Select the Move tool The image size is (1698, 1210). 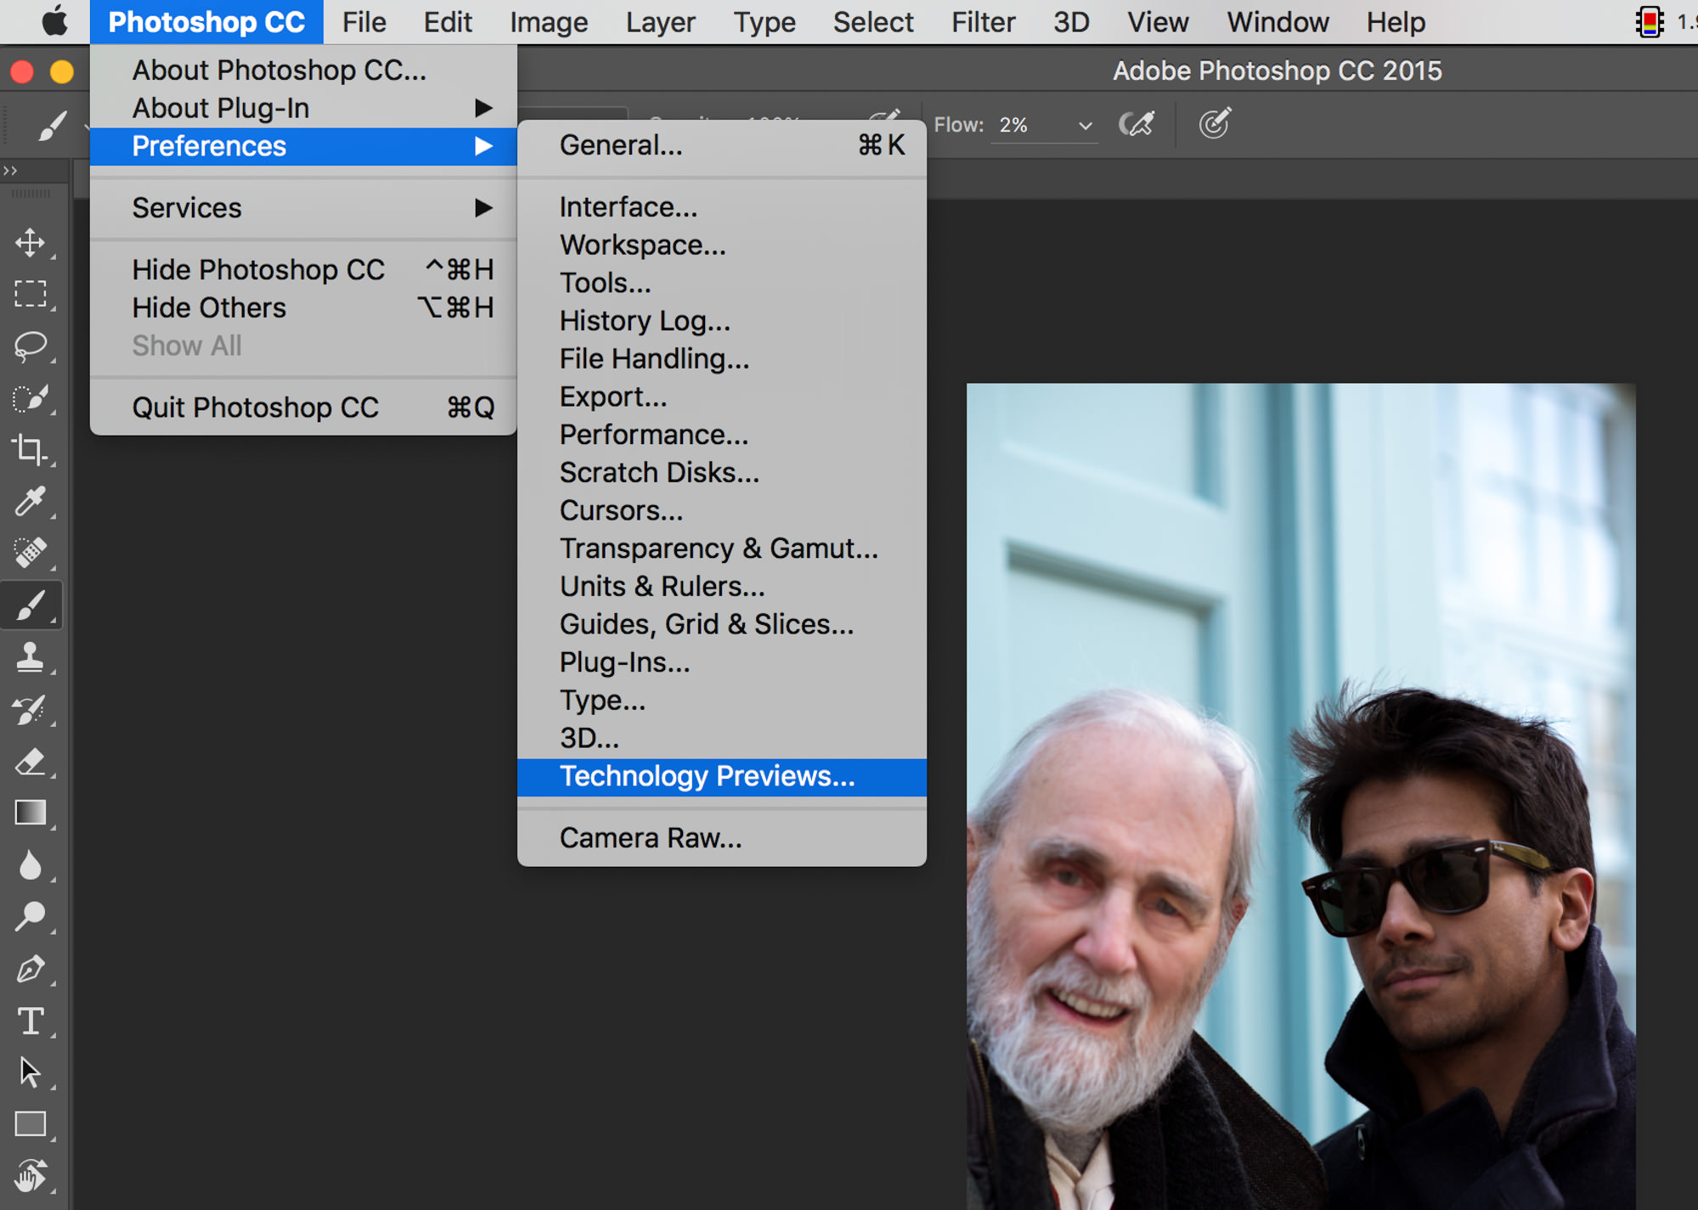[31, 243]
